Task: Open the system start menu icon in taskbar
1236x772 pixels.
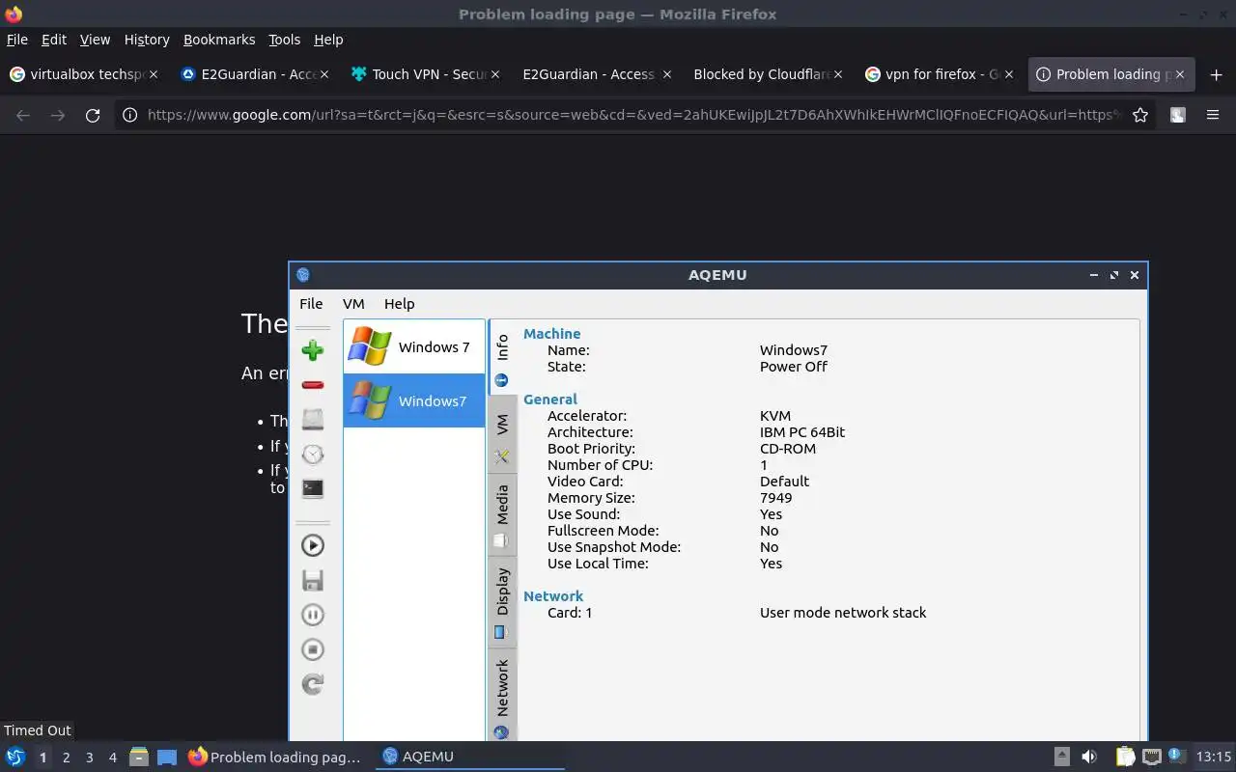Action: 15,757
